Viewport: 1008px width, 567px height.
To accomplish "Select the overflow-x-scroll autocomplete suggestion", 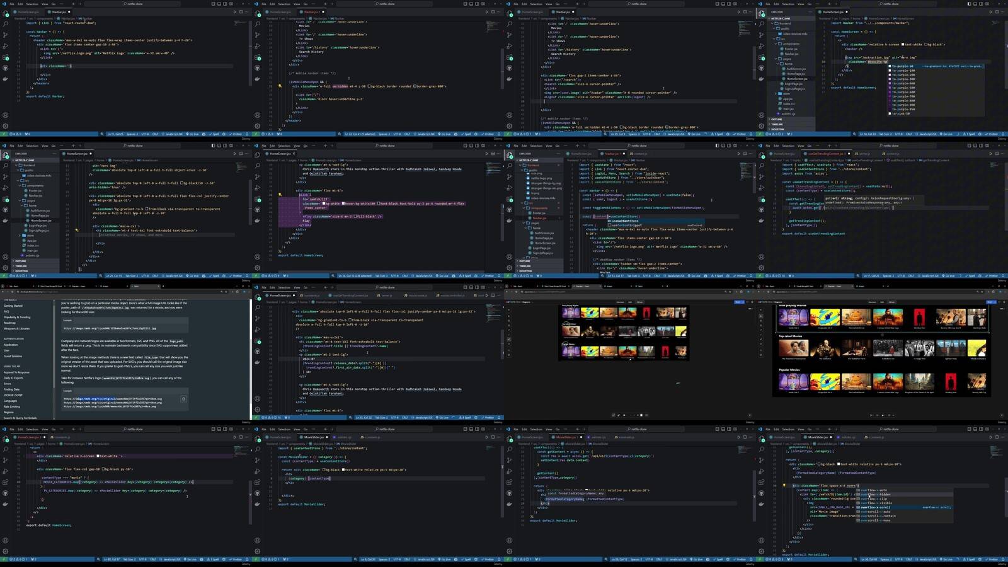I will [876, 507].
